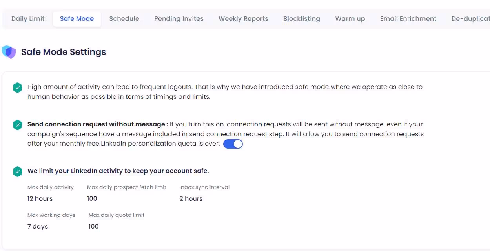Click the 7 days max working days value

coord(38,226)
